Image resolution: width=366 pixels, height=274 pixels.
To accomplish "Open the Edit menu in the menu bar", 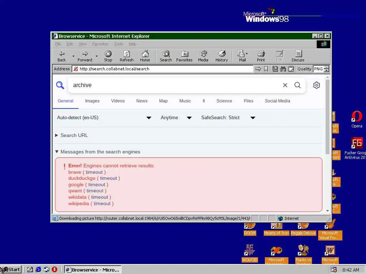I will 70,44.
